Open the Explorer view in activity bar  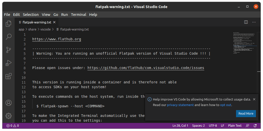point(9,23)
